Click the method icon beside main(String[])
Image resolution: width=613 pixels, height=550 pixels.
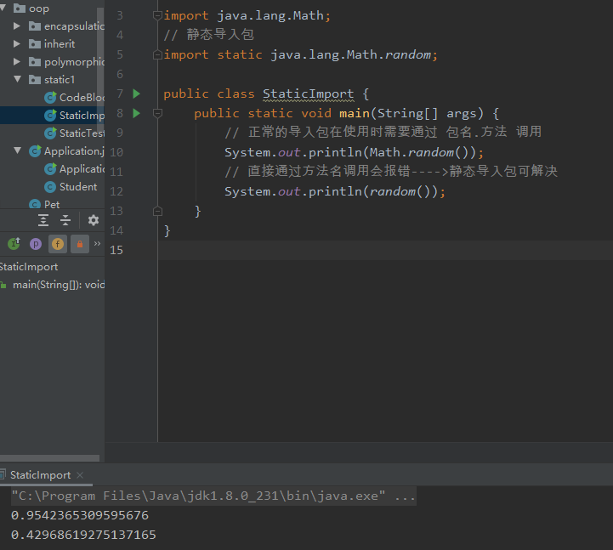click(x=3, y=285)
